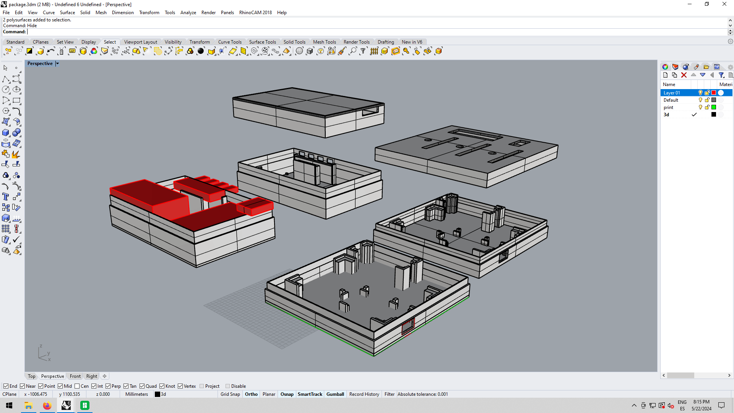
Task: Toggle the Quad osnap checkbox
Action: pyautogui.click(x=142, y=386)
